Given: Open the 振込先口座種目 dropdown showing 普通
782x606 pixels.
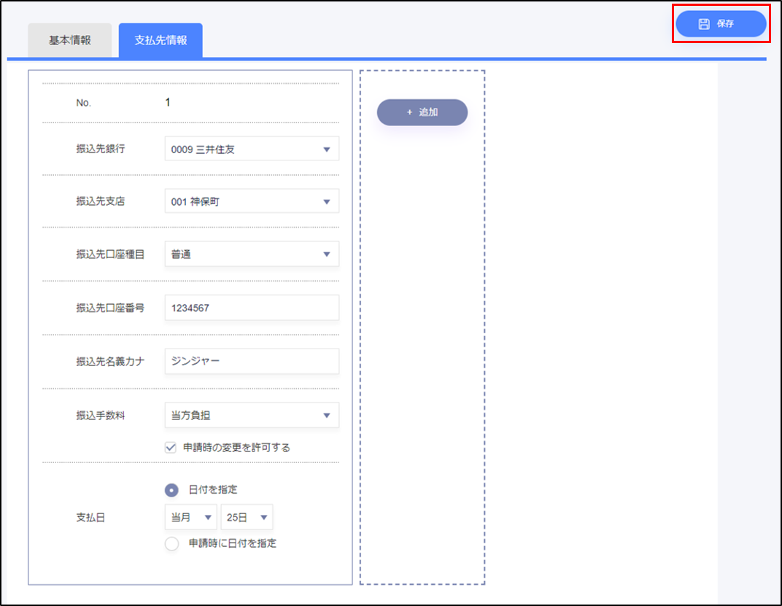Looking at the screenshot, I should tap(252, 255).
